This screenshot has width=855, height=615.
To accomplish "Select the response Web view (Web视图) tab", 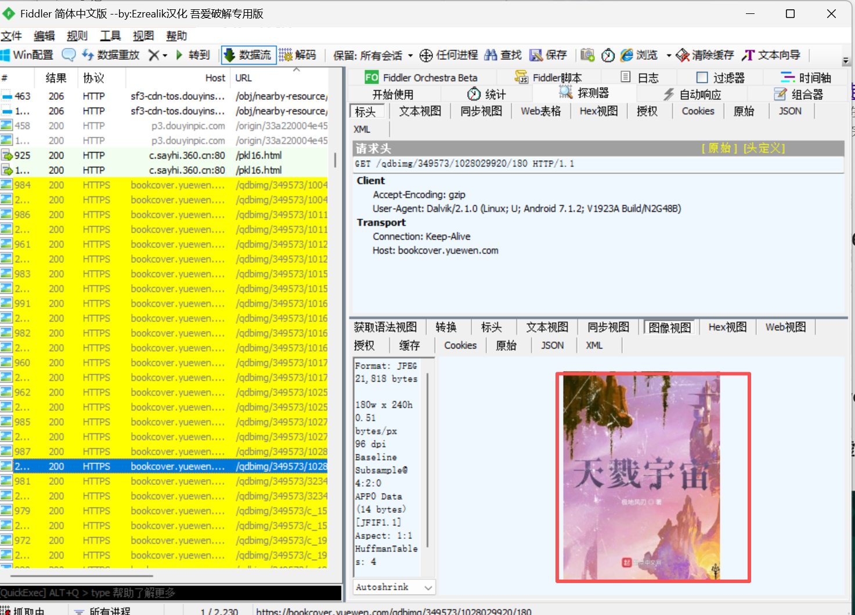I will click(785, 328).
